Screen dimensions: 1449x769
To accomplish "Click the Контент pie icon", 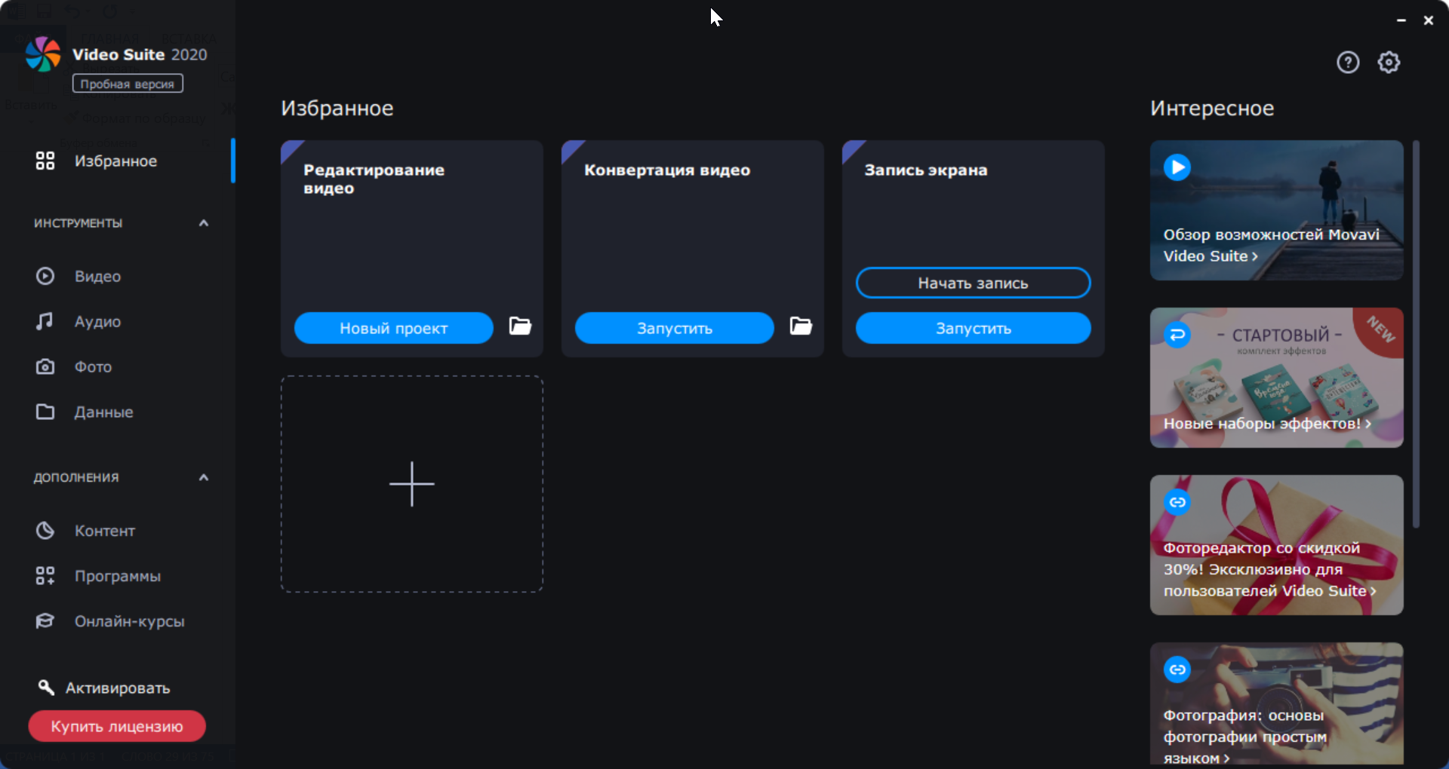I will coord(45,531).
